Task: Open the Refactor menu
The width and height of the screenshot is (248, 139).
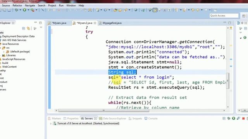Action: pos(17,5)
